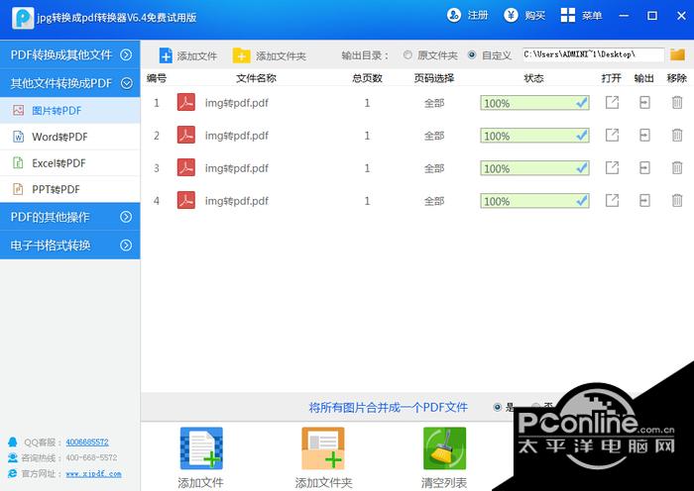Click page selection 全部 in row 3
Screen dimensions: 694x491
434,168
